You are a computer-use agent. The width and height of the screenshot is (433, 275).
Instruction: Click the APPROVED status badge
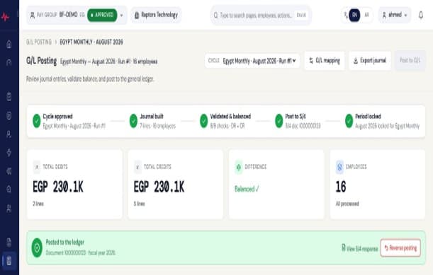click(102, 15)
